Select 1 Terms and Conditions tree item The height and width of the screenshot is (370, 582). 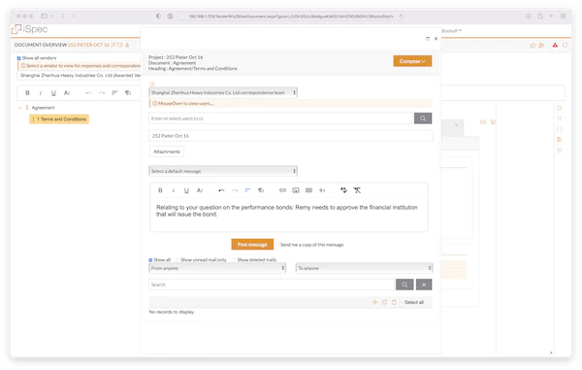point(59,118)
